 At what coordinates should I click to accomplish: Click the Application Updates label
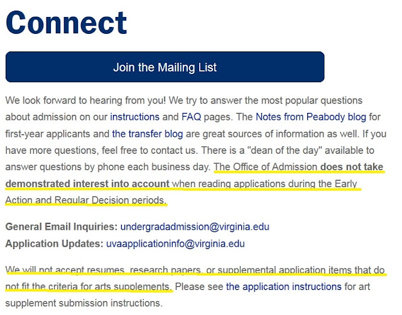[54, 243]
